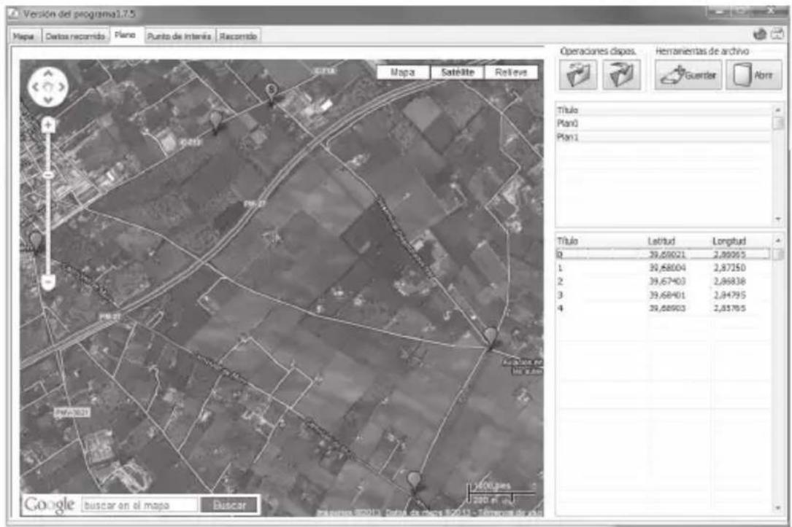The image size is (792, 527).
Task: Select Plan0 in the plans list
Action: click(x=664, y=124)
